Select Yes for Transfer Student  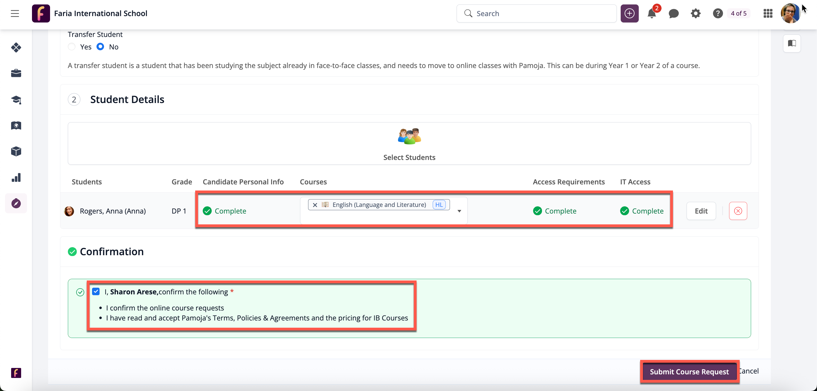tap(72, 47)
